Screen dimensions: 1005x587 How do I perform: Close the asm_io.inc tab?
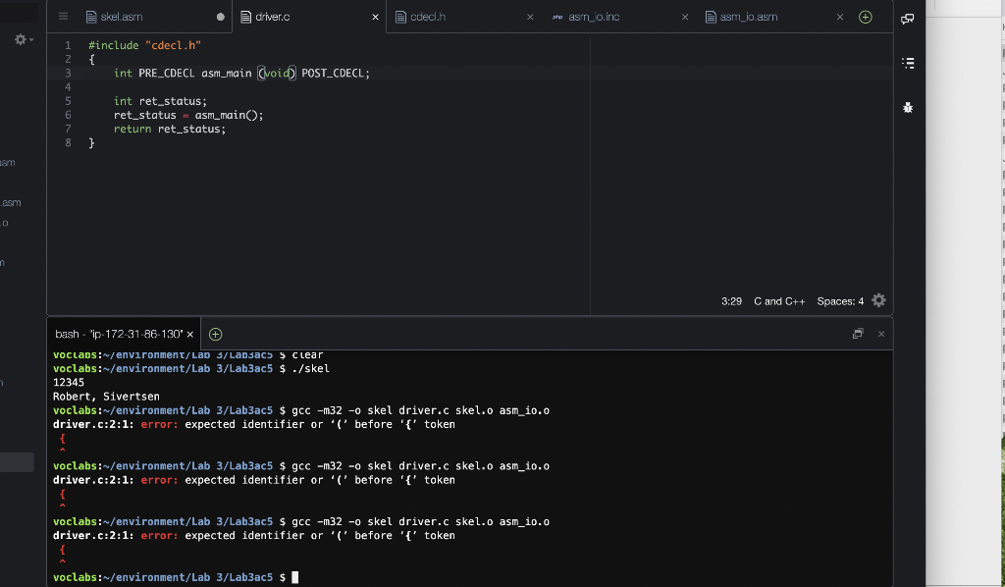coord(685,18)
